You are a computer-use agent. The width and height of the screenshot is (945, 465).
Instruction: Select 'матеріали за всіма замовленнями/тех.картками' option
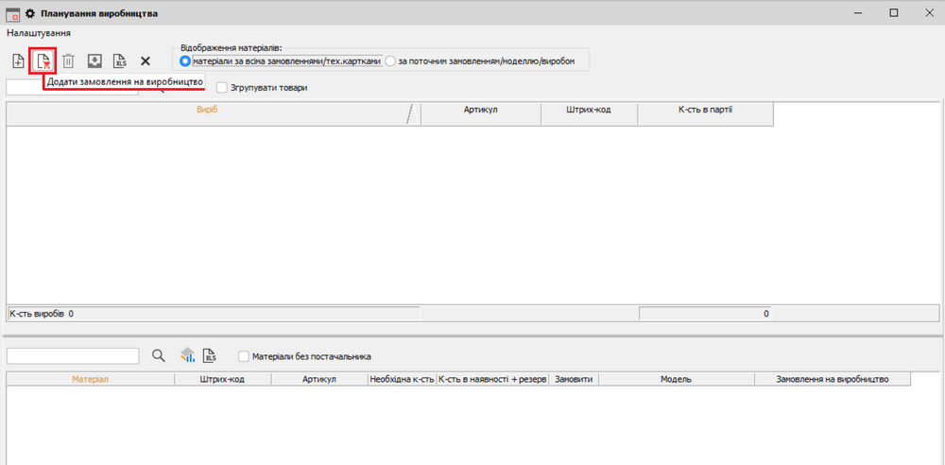coord(185,61)
